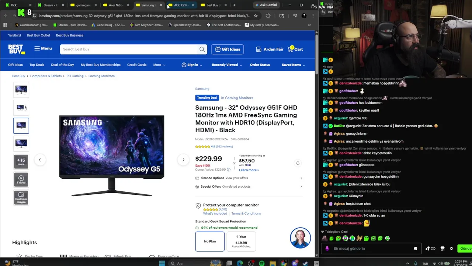Expand the Sign in dropdown
Image resolution: width=472 pixels, height=266 pixels.
pos(192,65)
